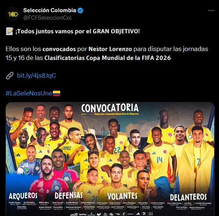Click the BetPlay sponsor logo
Viewport: 219px width, 216px height.
coord(83,214)
